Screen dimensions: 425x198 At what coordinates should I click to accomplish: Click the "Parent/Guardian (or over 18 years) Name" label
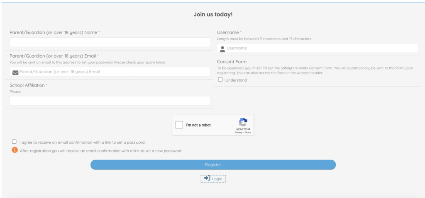[x=53, y=32]
